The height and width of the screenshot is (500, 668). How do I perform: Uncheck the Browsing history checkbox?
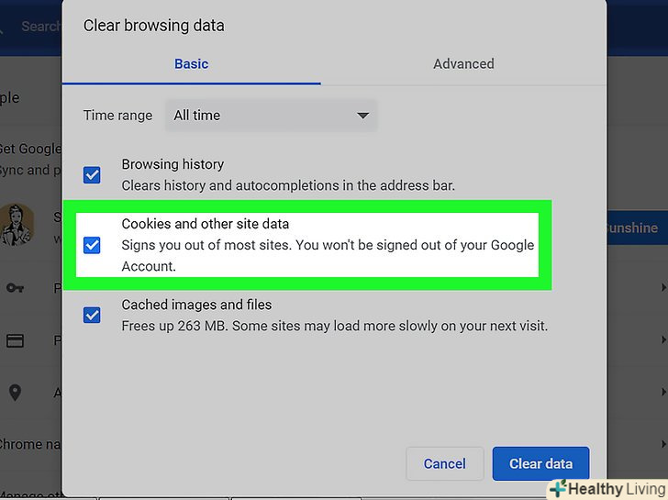(x=92, y=174)
